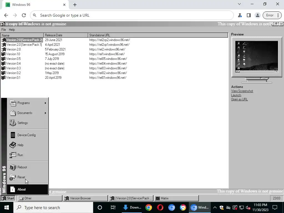The image size is (284, 213).
Task: Select Version 2.0 [Service Pack 2] row
Action: (x=114, y=40)
